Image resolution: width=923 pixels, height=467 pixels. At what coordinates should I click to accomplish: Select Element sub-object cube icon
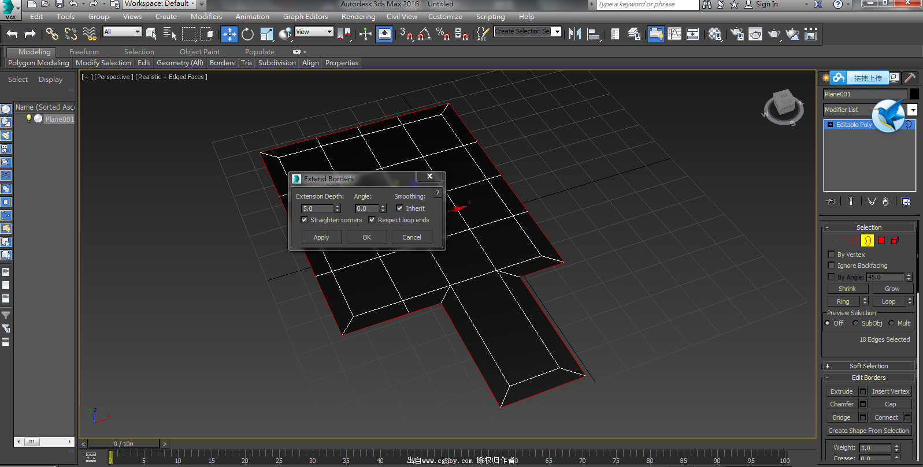point(895,240)
